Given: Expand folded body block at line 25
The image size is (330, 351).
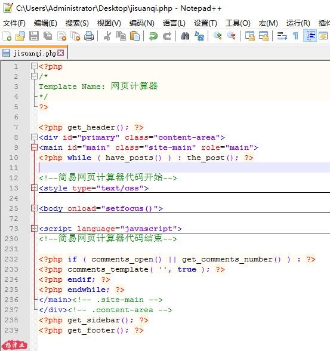Looking at the screenshot, I should point(34,208).
